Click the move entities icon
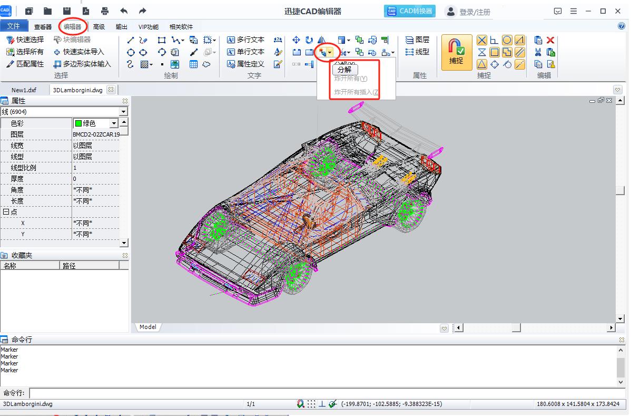Viewport: 631px width, 416px height. coord(296,40)
